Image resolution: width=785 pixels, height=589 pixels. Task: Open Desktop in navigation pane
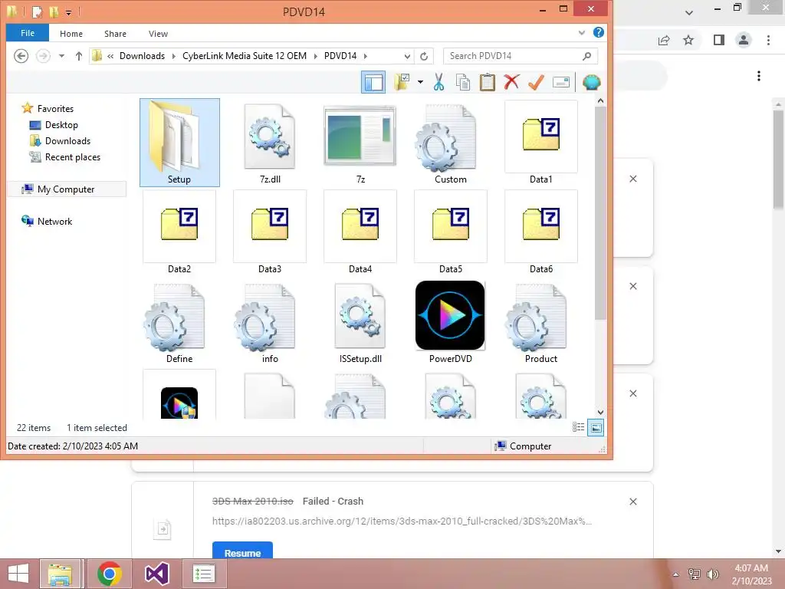[61, 125]
